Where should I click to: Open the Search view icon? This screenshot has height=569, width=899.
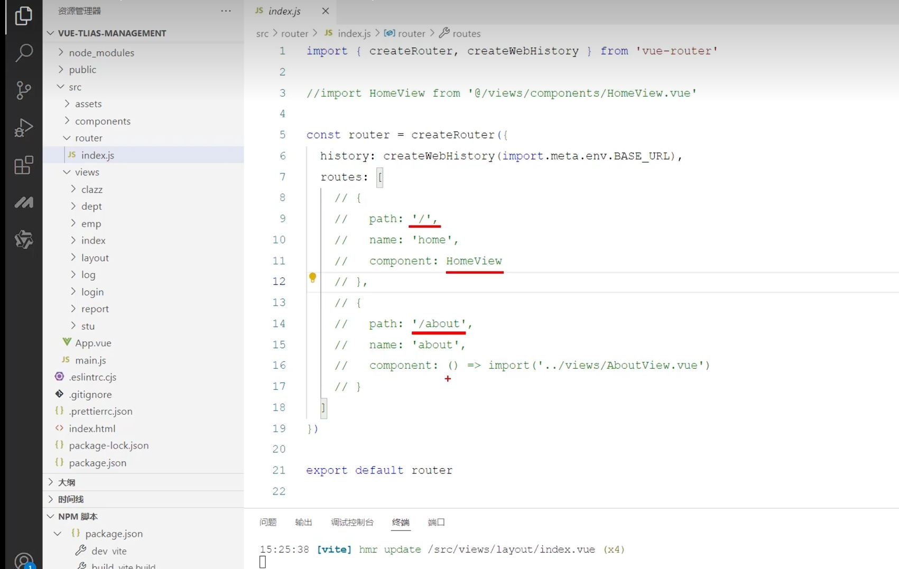23,53
